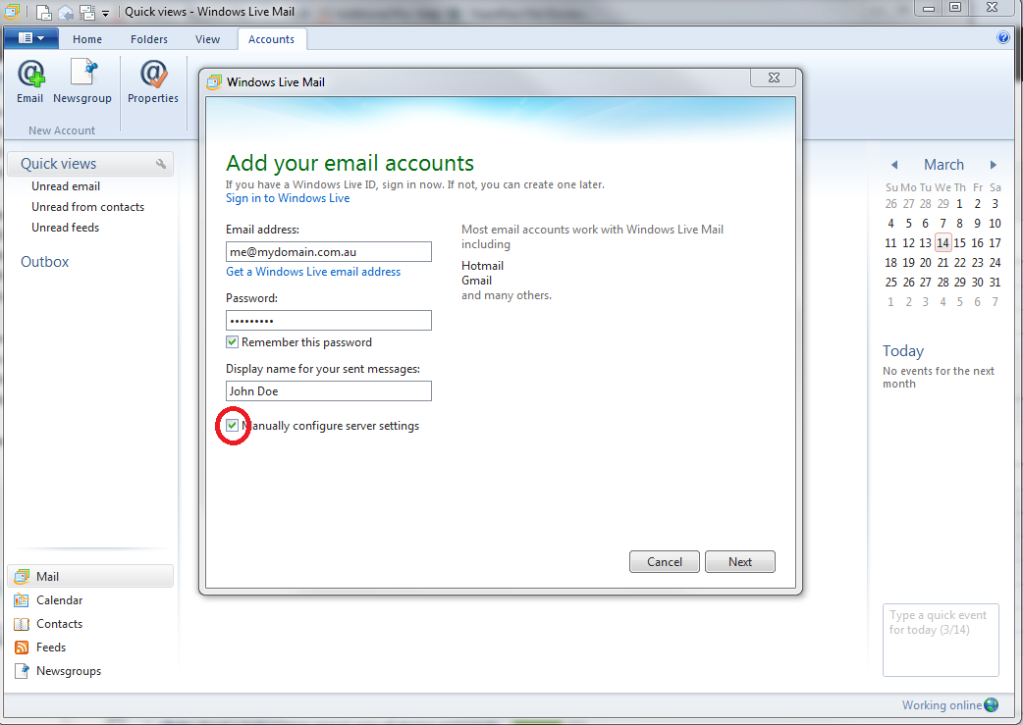Select March 14 in the calendar
1023x725 pixels.
942,243
